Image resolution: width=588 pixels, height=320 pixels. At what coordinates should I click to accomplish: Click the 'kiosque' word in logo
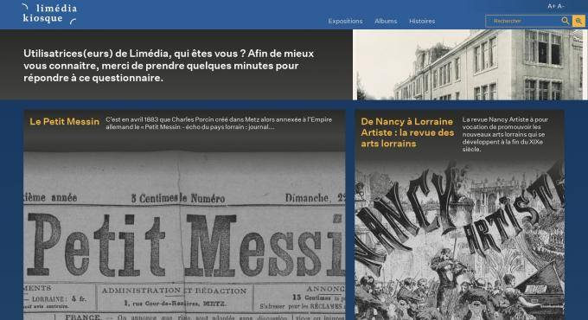click(42, 18)
